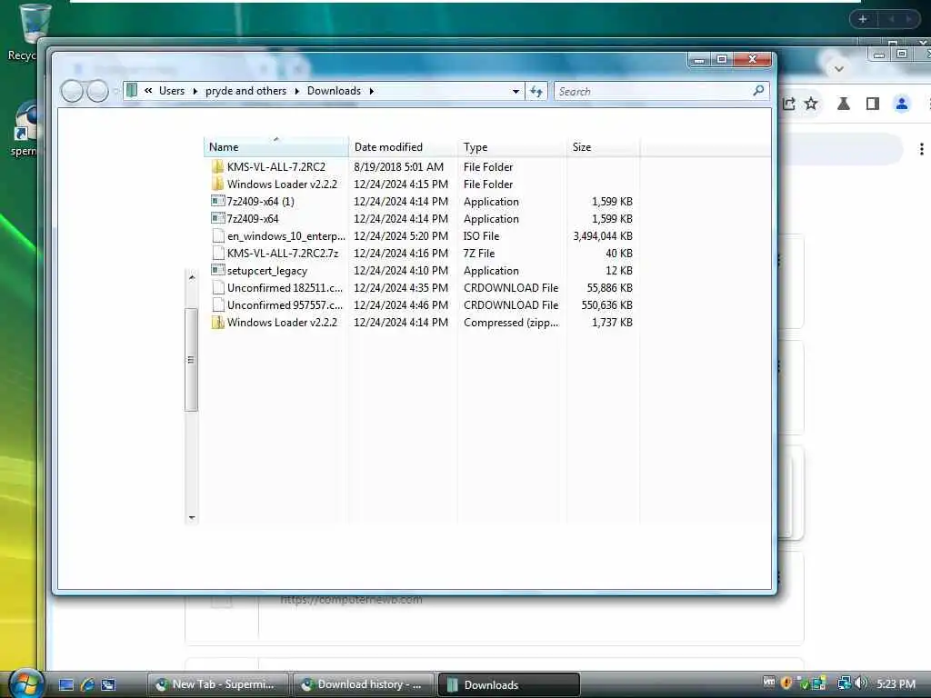Sort by the Size column header
Image resolution: width=931 pixels, height=698 pixels.
[x=604, y=146]
